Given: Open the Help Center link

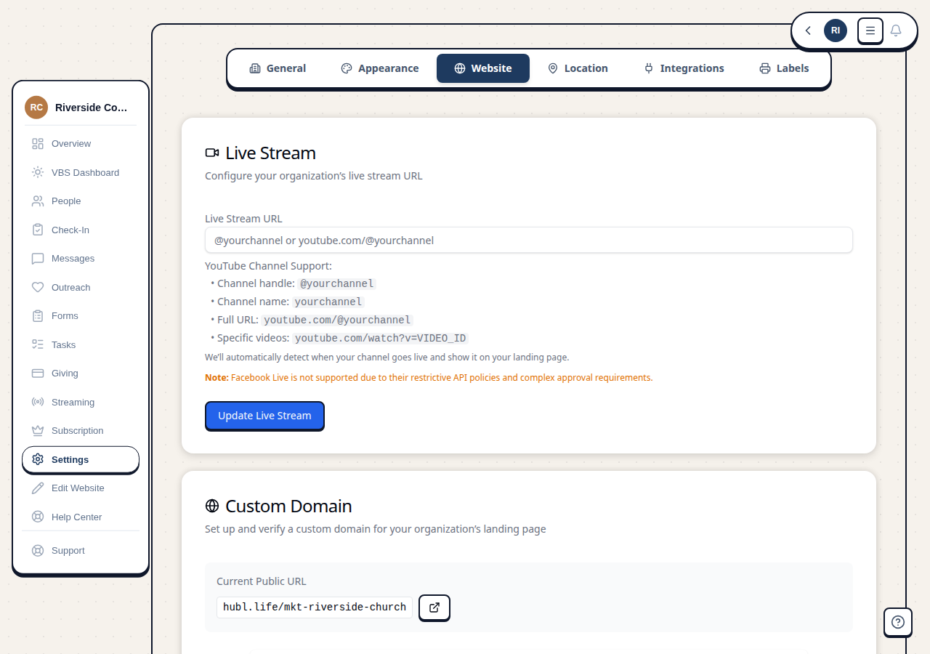Looking at the screenshot, I should (76, 517).
